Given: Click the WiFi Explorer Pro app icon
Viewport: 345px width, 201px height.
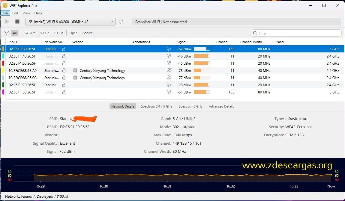Looking at the screenshot, I should pyautogui.click(x=5, y=5).
